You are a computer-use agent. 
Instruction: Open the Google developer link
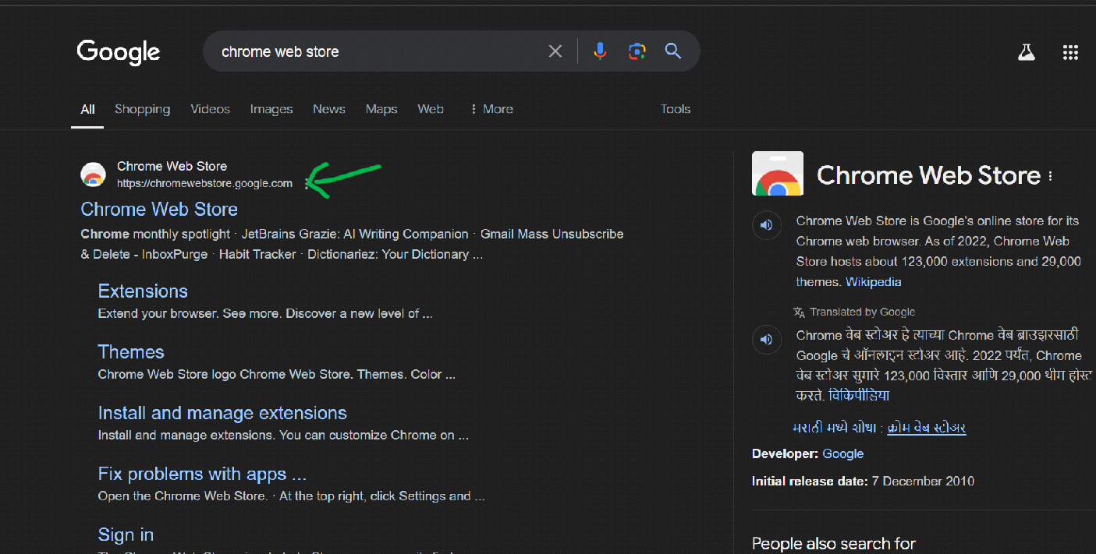(x=843, y=453)
